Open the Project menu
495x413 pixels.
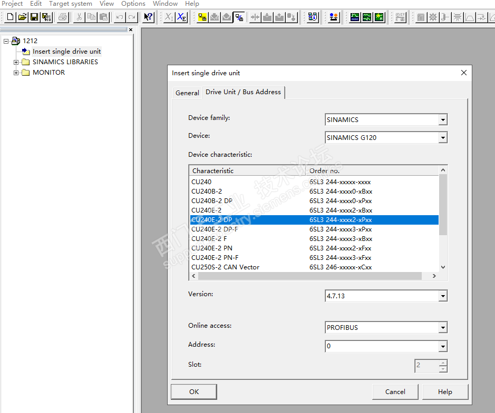[x=12, y=4]
